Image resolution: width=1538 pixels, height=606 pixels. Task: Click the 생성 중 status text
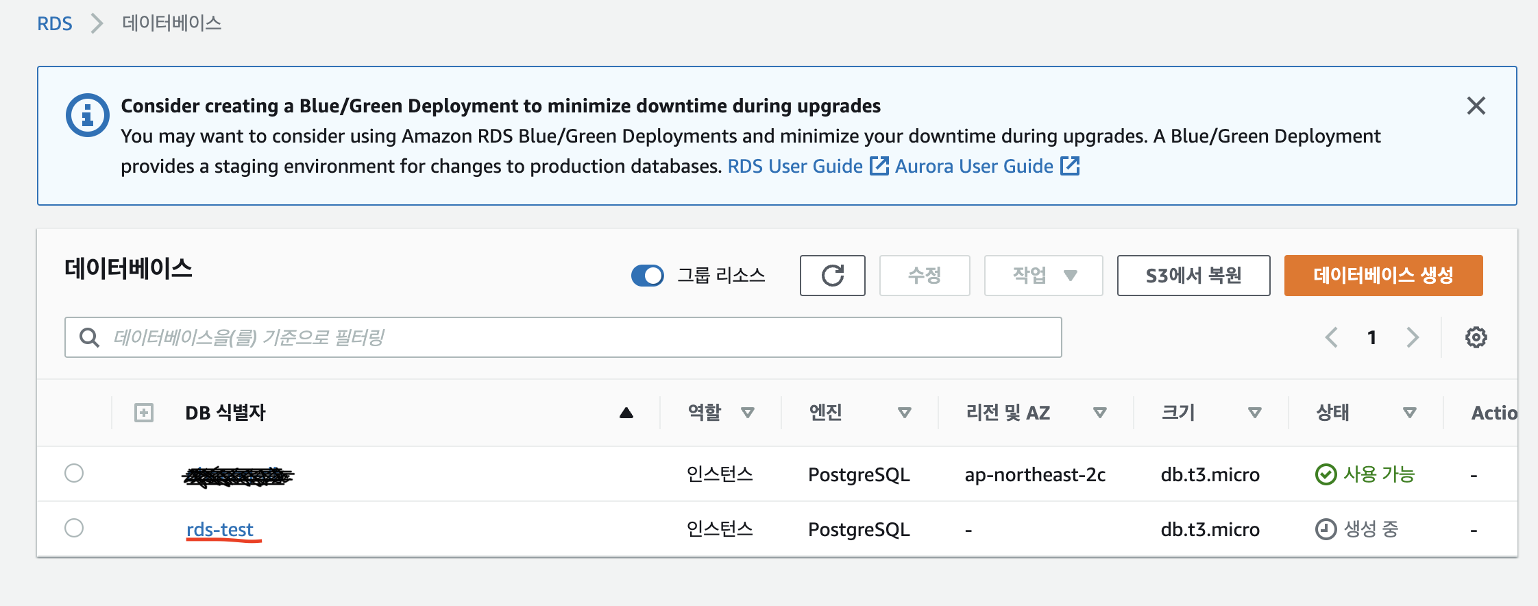click(1371, 529)
